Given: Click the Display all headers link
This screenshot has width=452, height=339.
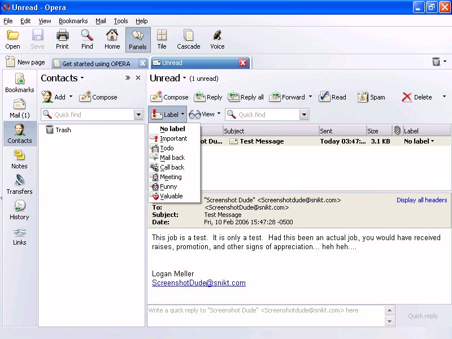Looking at the screenshot, I should [x=421, y=200].
